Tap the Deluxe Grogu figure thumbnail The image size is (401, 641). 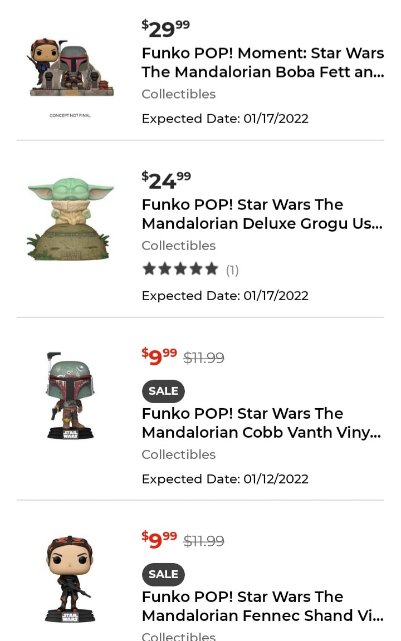coord(70,219)
